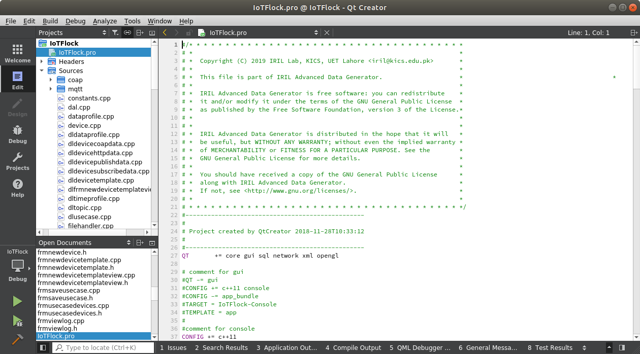Open the General Messages pane
The width and height of the screenshot is (640, 354).
coord(488,347)
